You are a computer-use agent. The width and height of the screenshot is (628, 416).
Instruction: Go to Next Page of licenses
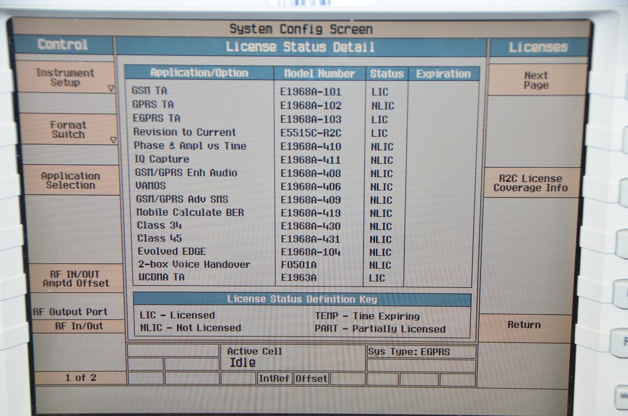point(536,80)
